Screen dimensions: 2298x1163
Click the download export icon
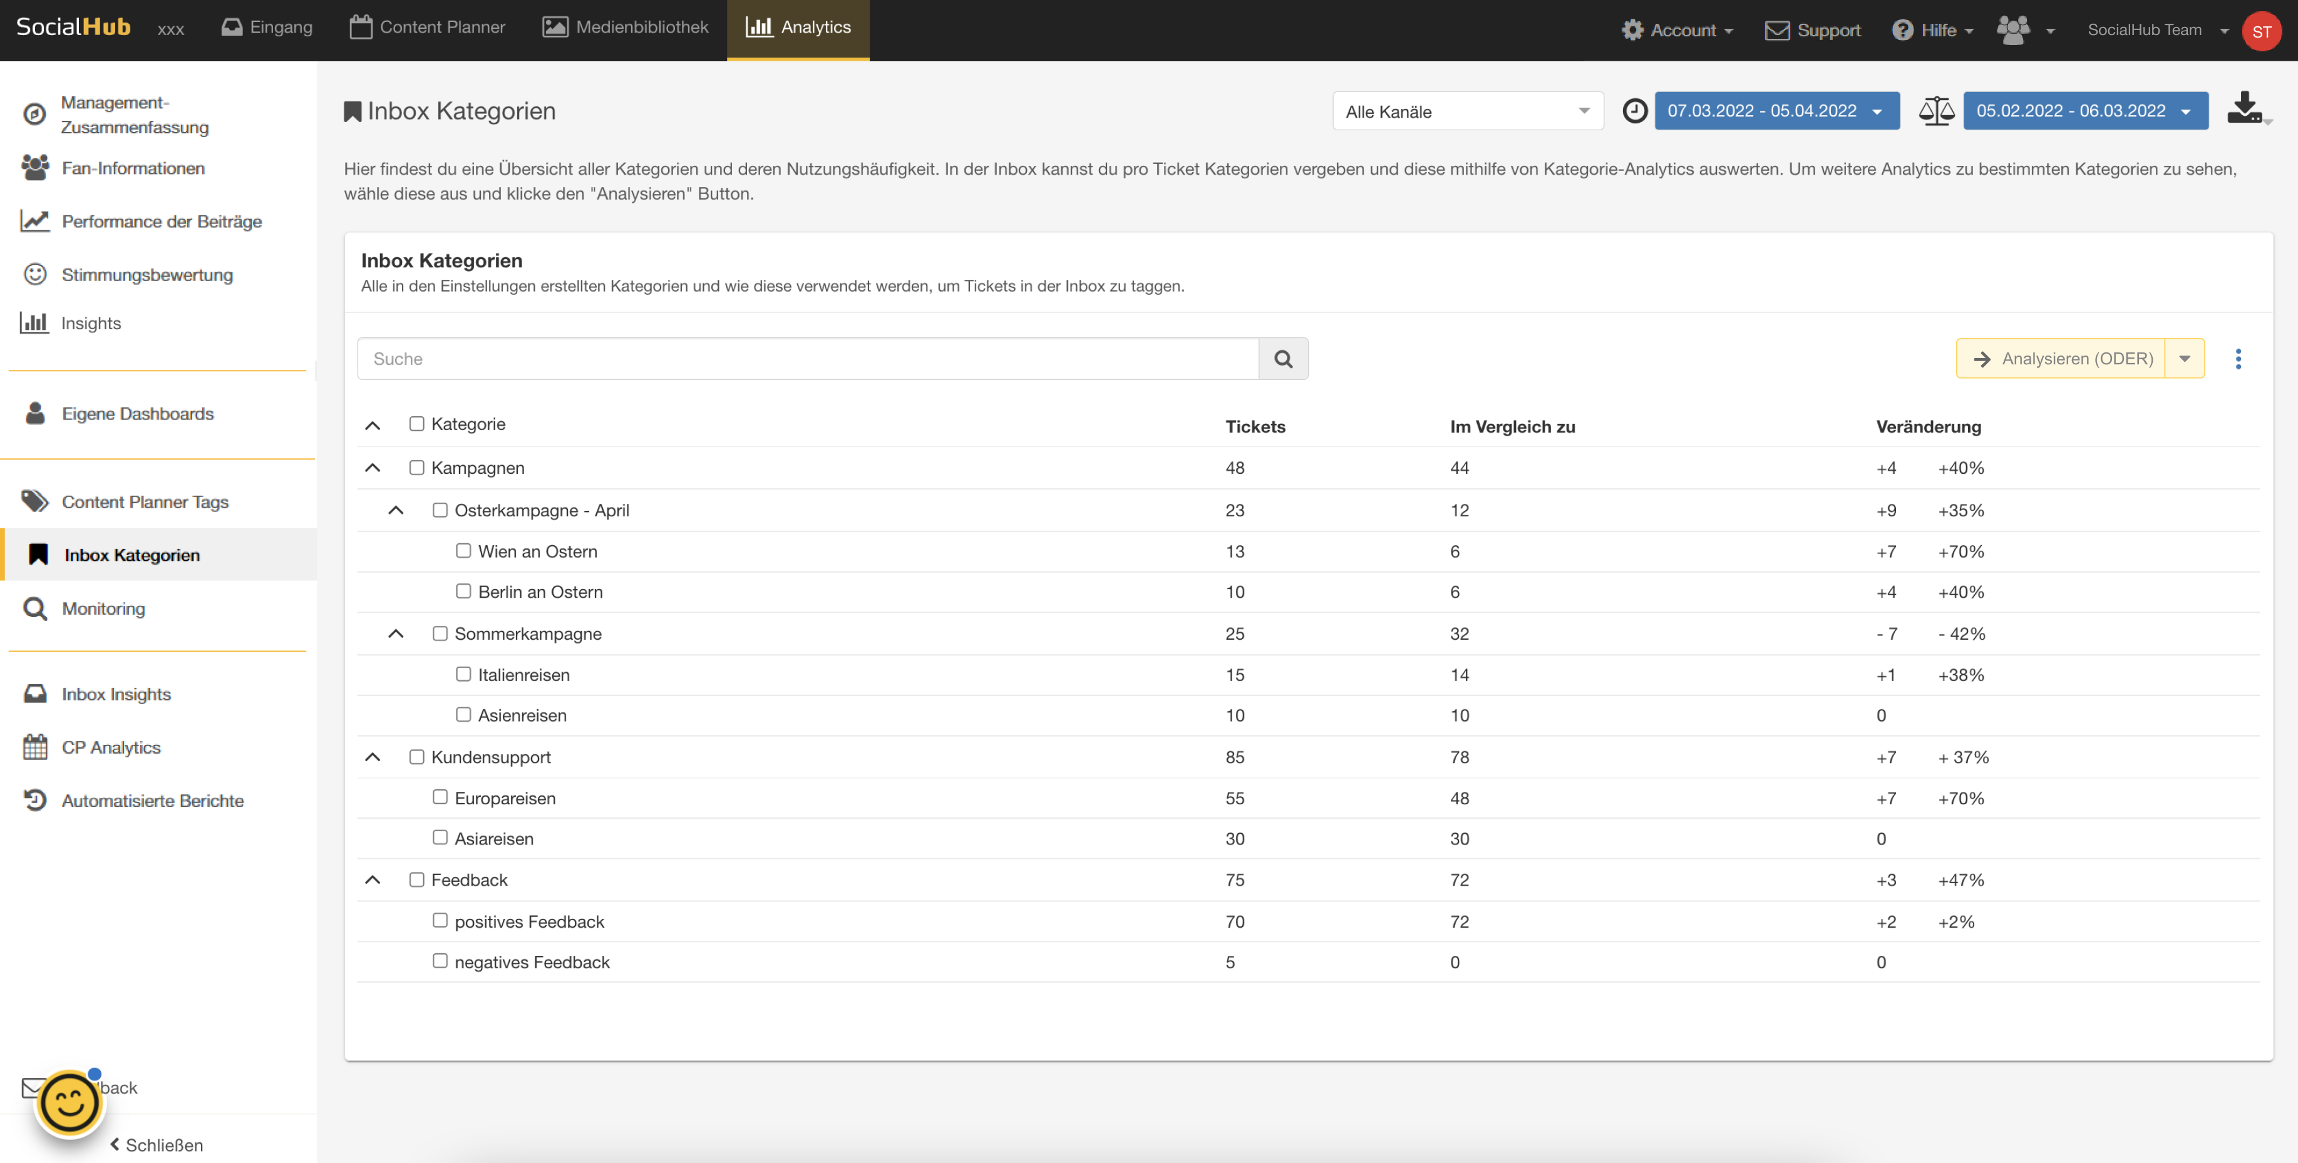click(2244, 109)
